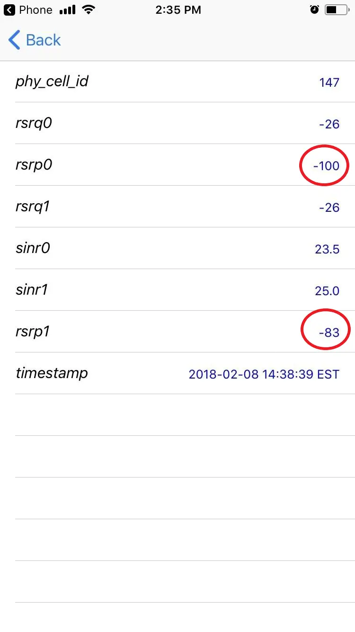Tap the Back label in navigation bar

coord(43,40)
